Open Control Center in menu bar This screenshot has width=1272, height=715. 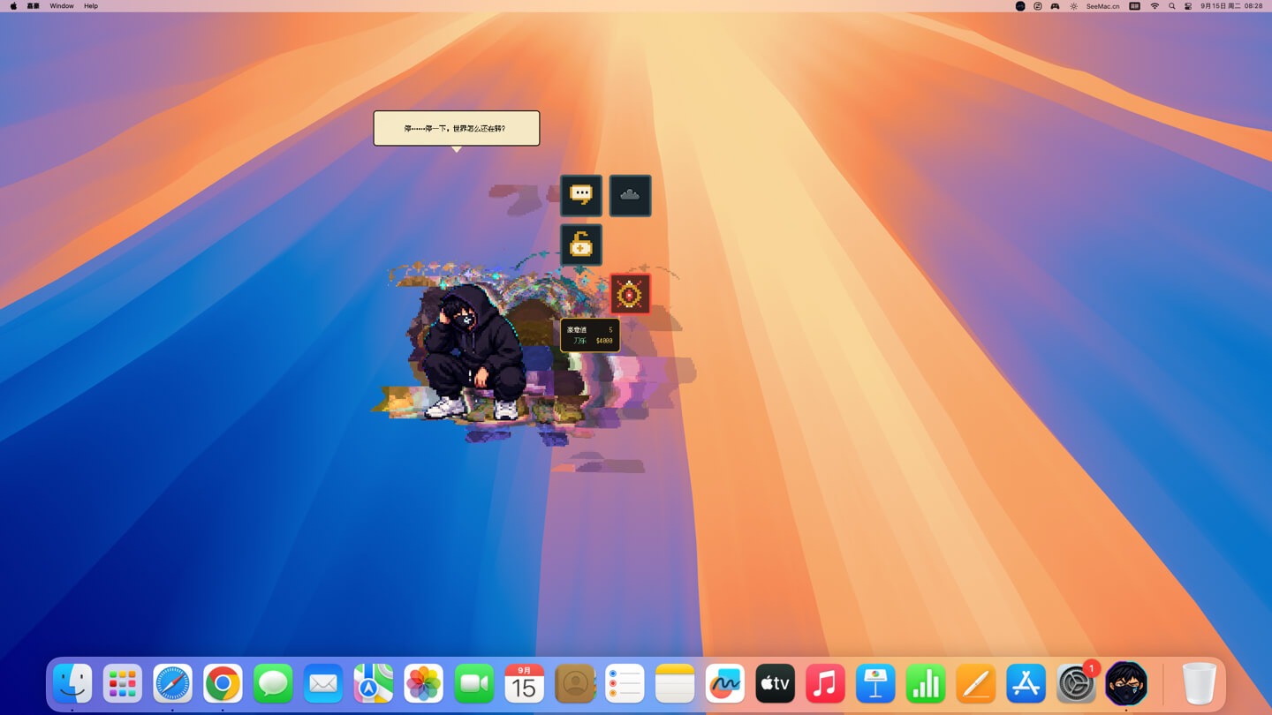[1188, 6]
